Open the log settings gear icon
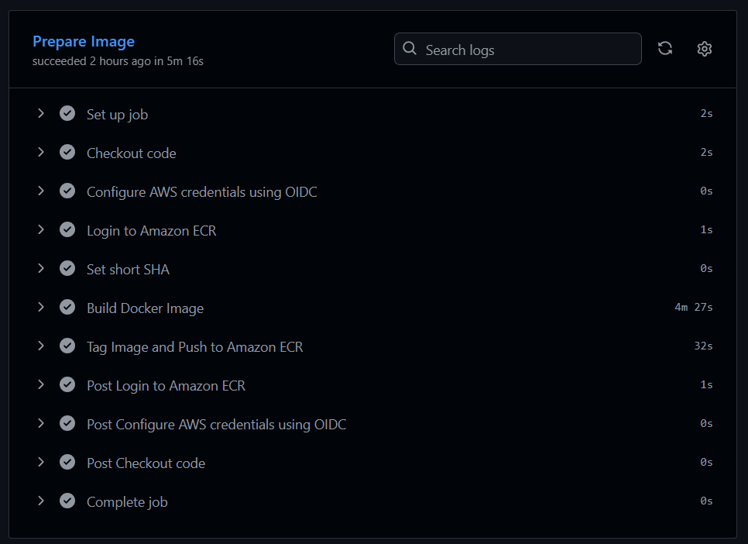Image resolution: width=748 pixels, height=544 pixels. click(704, 49)
